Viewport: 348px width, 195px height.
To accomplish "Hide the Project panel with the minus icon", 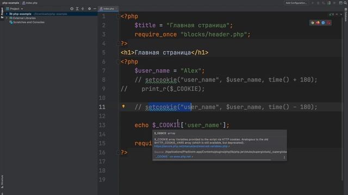I will [x=95, y=9].
